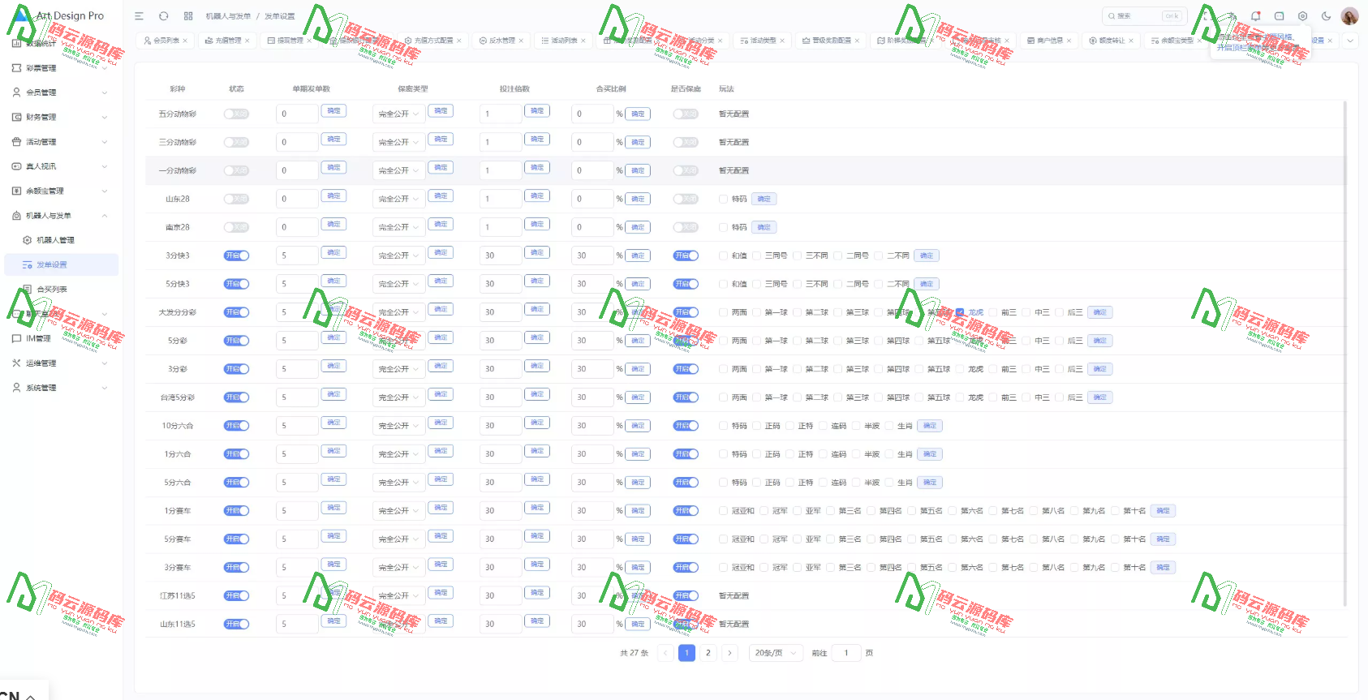Open the quick-entry grid icon beside the breadcrumb
Image resolution: width=1368 pixels, height=700 pixels.
coord(188,16)
